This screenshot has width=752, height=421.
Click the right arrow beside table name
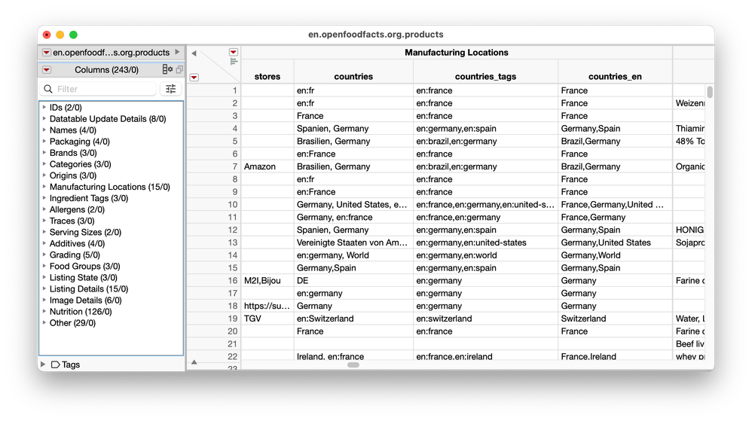point(177,52)
